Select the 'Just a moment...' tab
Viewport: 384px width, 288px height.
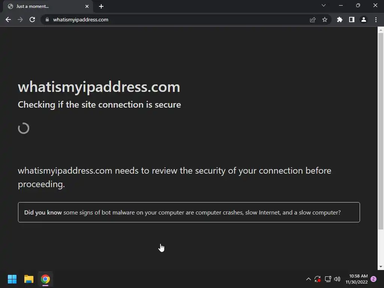click(48, 6)
